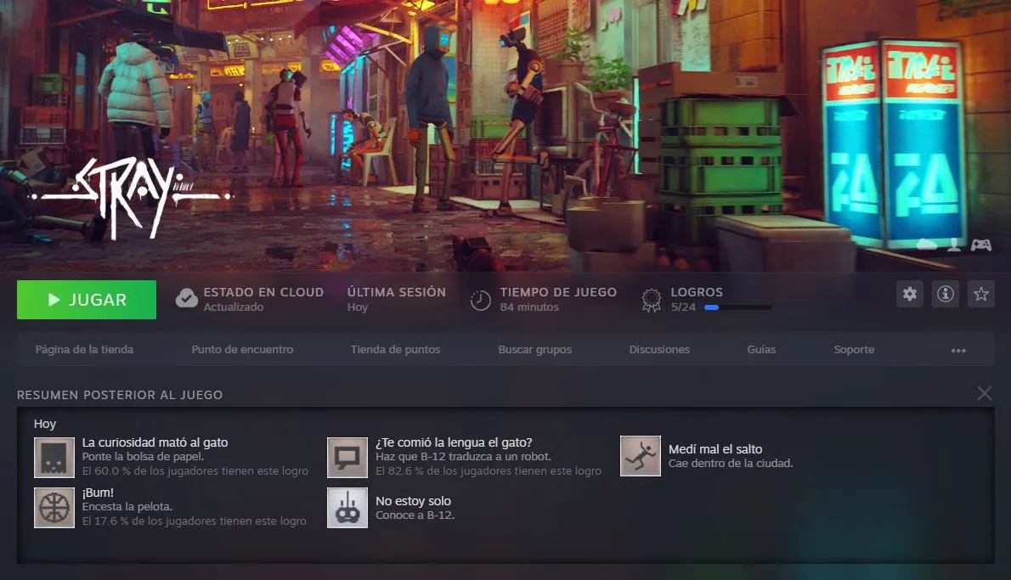
Task: Open '¿Te comió la lengua el gato?' achievement icon
Action: pyautogui.click(x=347, y=458)
